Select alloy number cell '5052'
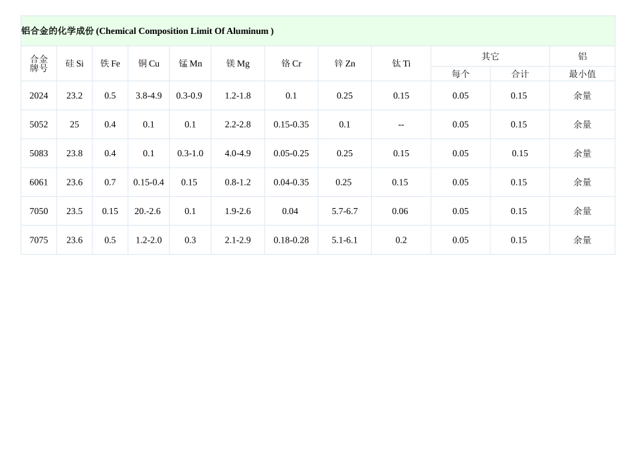Screen dimensions: 631x474 pyautogui.click(x=39, y=125)
